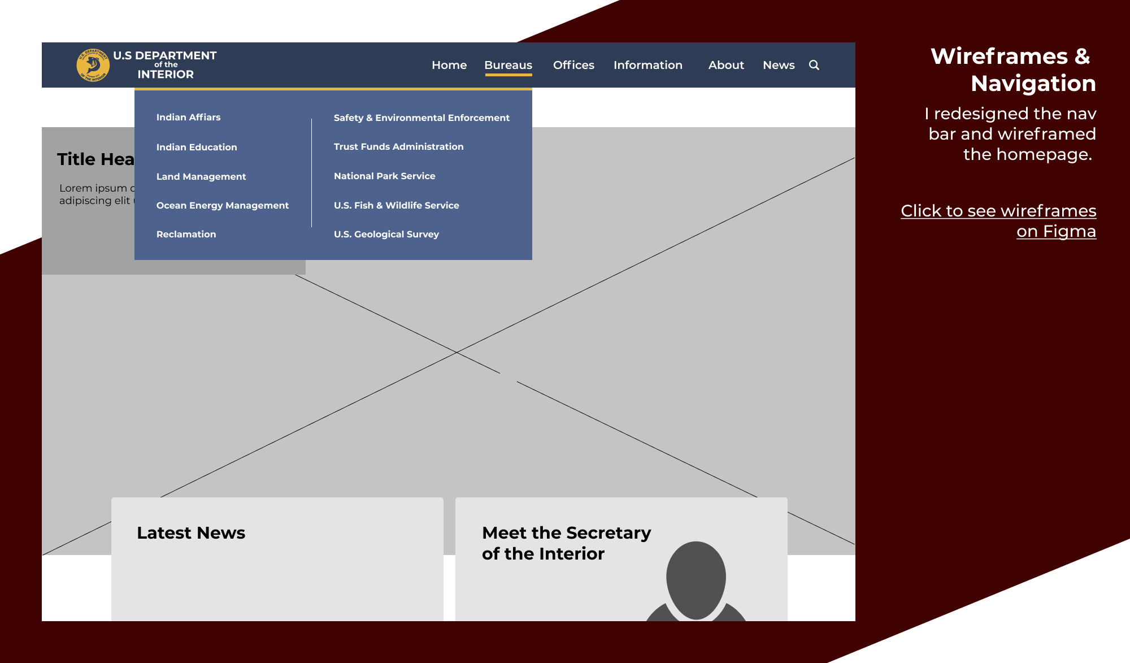This screenshot has height=663, width=1130.
Task: Click the U.S. Fish & Wildlife Service link
Action: tap(396, 205)
